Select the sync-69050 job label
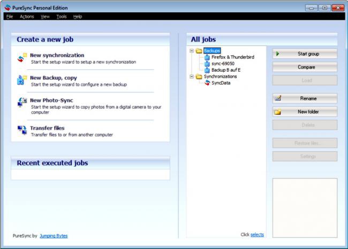The width and height of the screenshot is (348, 249). (x=223, y=64)
